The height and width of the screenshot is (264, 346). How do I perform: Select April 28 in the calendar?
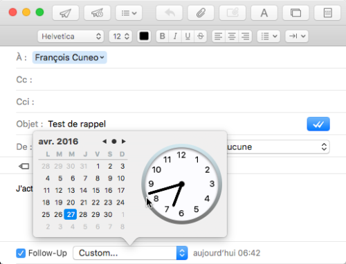pyautogui.click(x=83, y=214)
